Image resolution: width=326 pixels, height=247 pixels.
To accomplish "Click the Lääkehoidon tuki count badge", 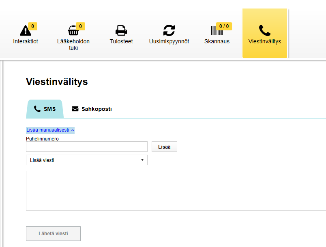I will tap(80, 26).
